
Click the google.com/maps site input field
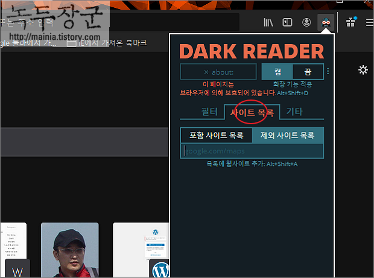[x=252, y=151]
